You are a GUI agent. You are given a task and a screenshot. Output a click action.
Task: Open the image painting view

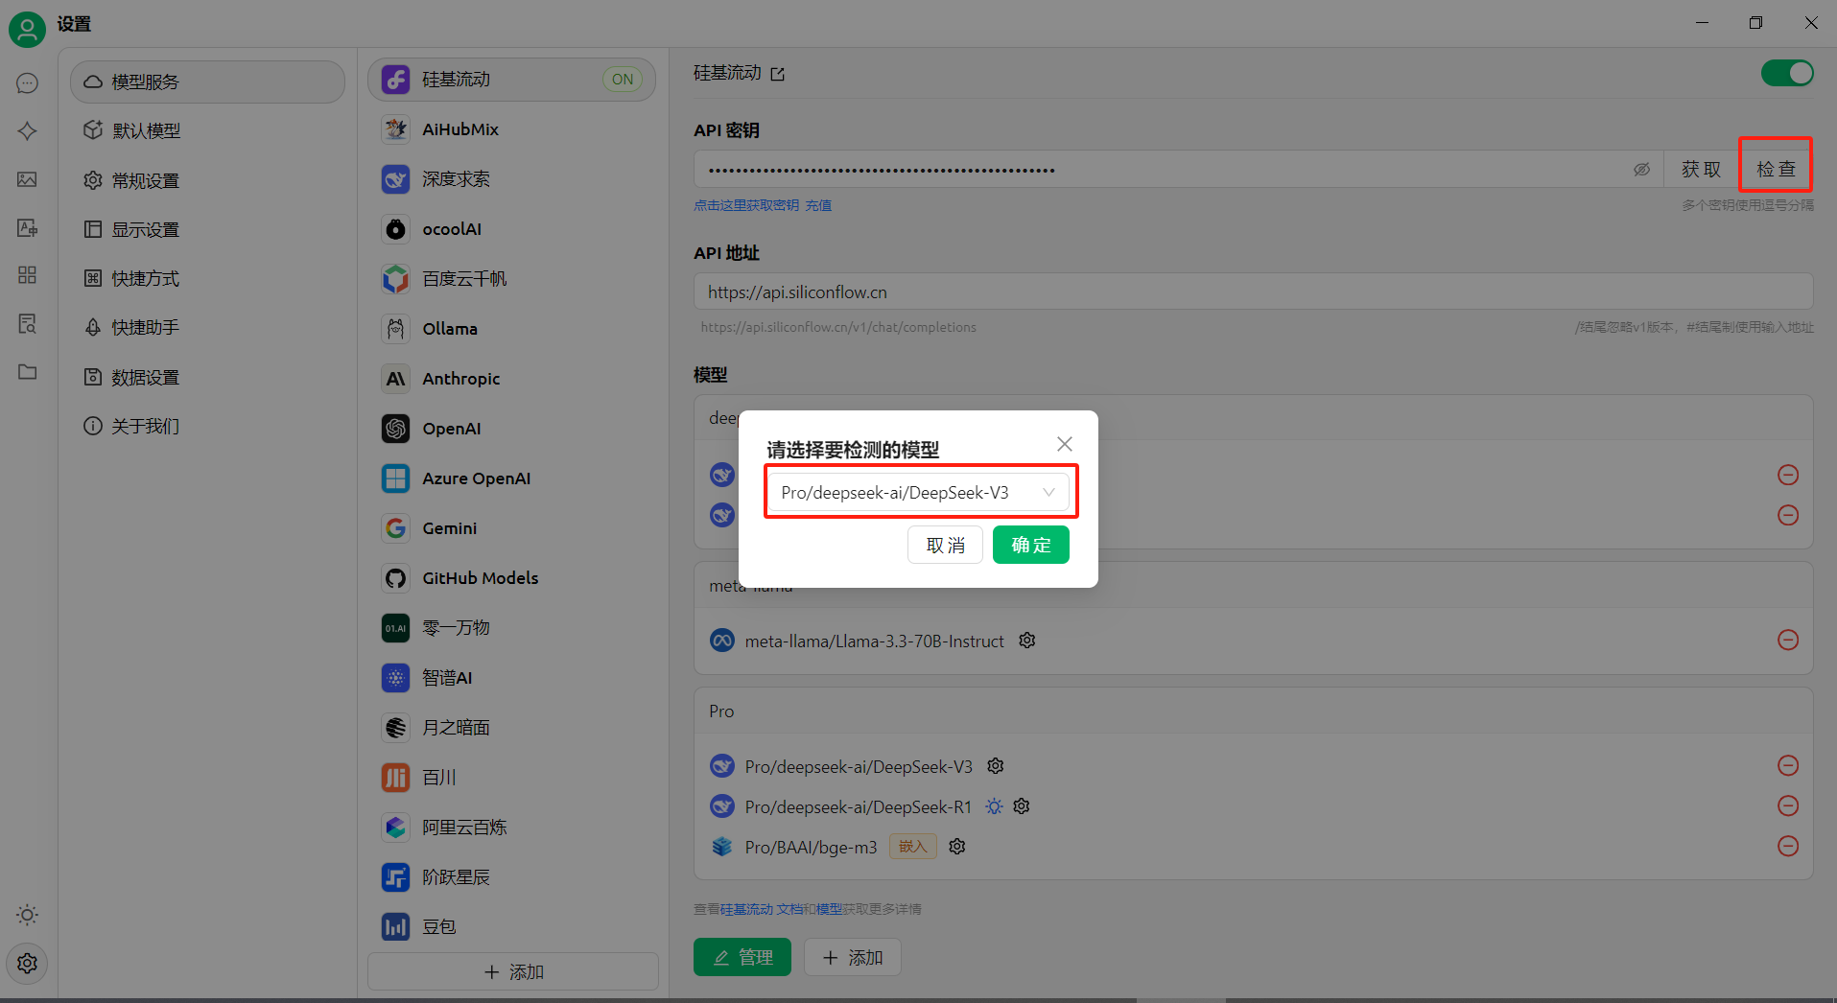point(27,179)
